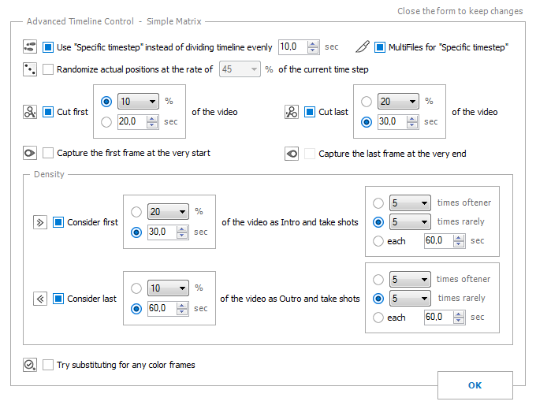Open the Cut first percent dropdown
536x405 pixels.
click(138, 102)
